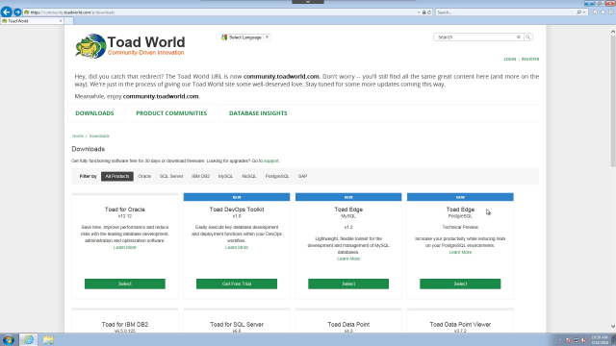
Task: Filter downloads by NoSQL
Action: tap(249, 176)
